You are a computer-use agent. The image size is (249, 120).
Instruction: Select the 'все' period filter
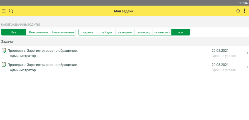tap(181, 32)
